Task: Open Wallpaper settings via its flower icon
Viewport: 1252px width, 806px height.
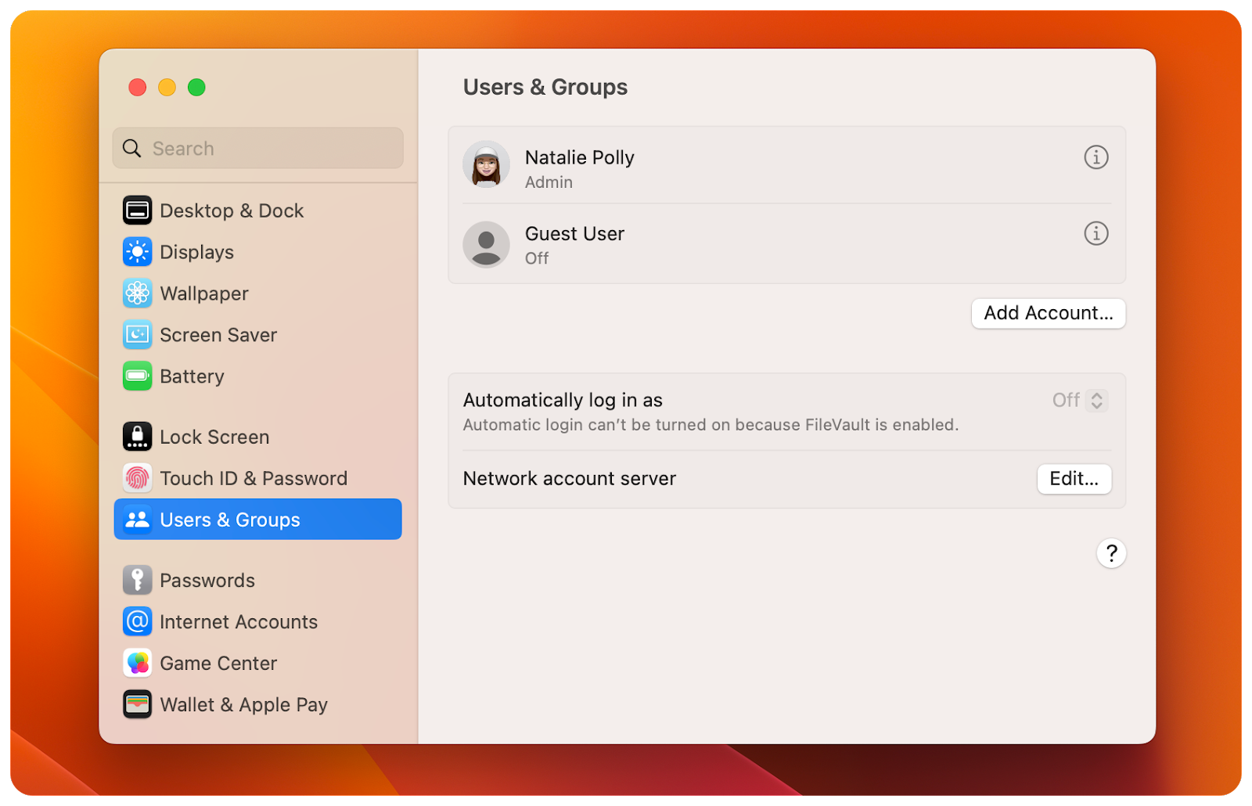Action: coord(137,293)
